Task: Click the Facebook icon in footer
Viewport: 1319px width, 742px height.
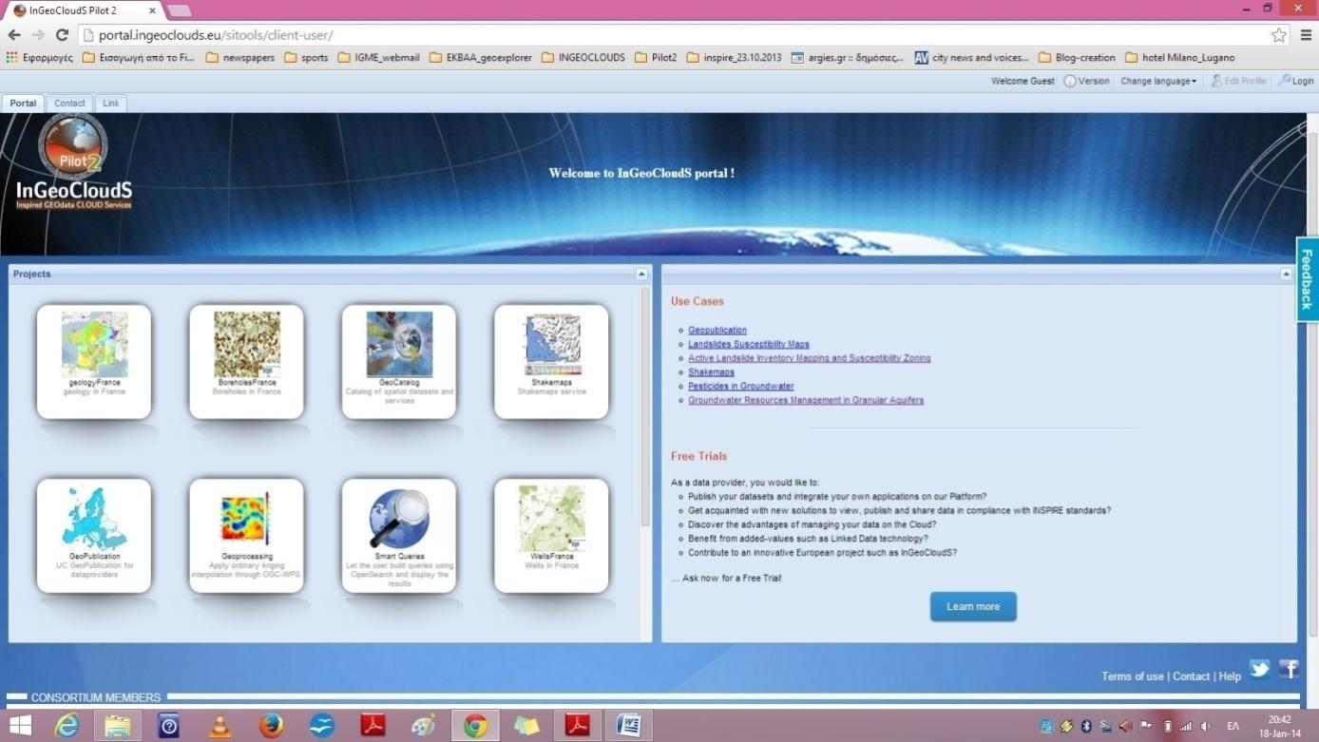Action: (x=1289, y=669)
